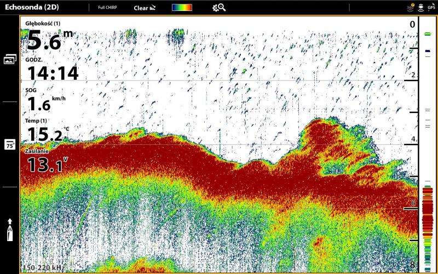Viewport: 438px width, 274px height.
Task: Open the screenshot views icon in sidebar
Action: point(10,59)
